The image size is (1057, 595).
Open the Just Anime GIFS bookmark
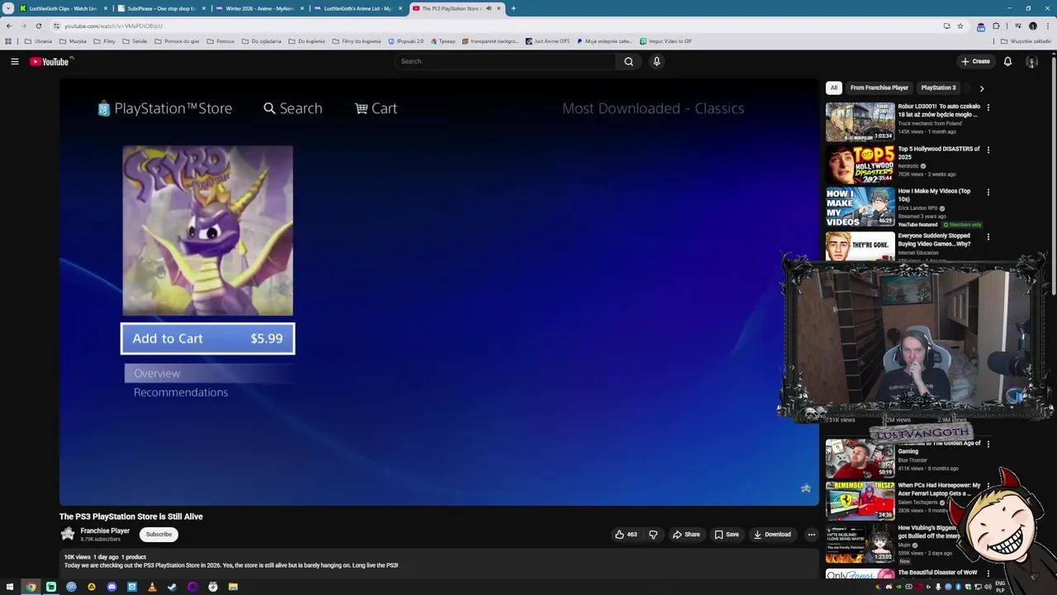tap(547, 40)
